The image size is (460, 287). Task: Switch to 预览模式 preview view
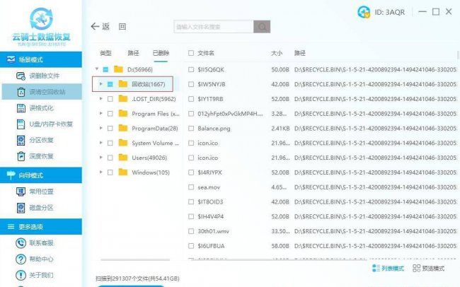point(428,268)
